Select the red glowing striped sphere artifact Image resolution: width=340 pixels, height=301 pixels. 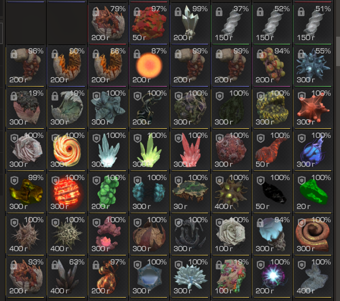point(67,192)
